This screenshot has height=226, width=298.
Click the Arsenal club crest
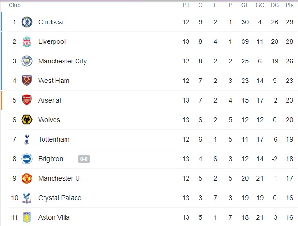tap(27, 100)
